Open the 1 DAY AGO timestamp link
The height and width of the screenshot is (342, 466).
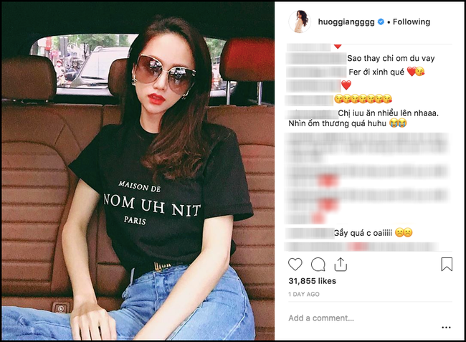pos(304,295)
